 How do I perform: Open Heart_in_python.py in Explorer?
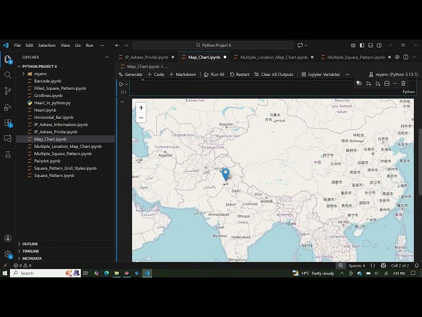coord(65,103)
